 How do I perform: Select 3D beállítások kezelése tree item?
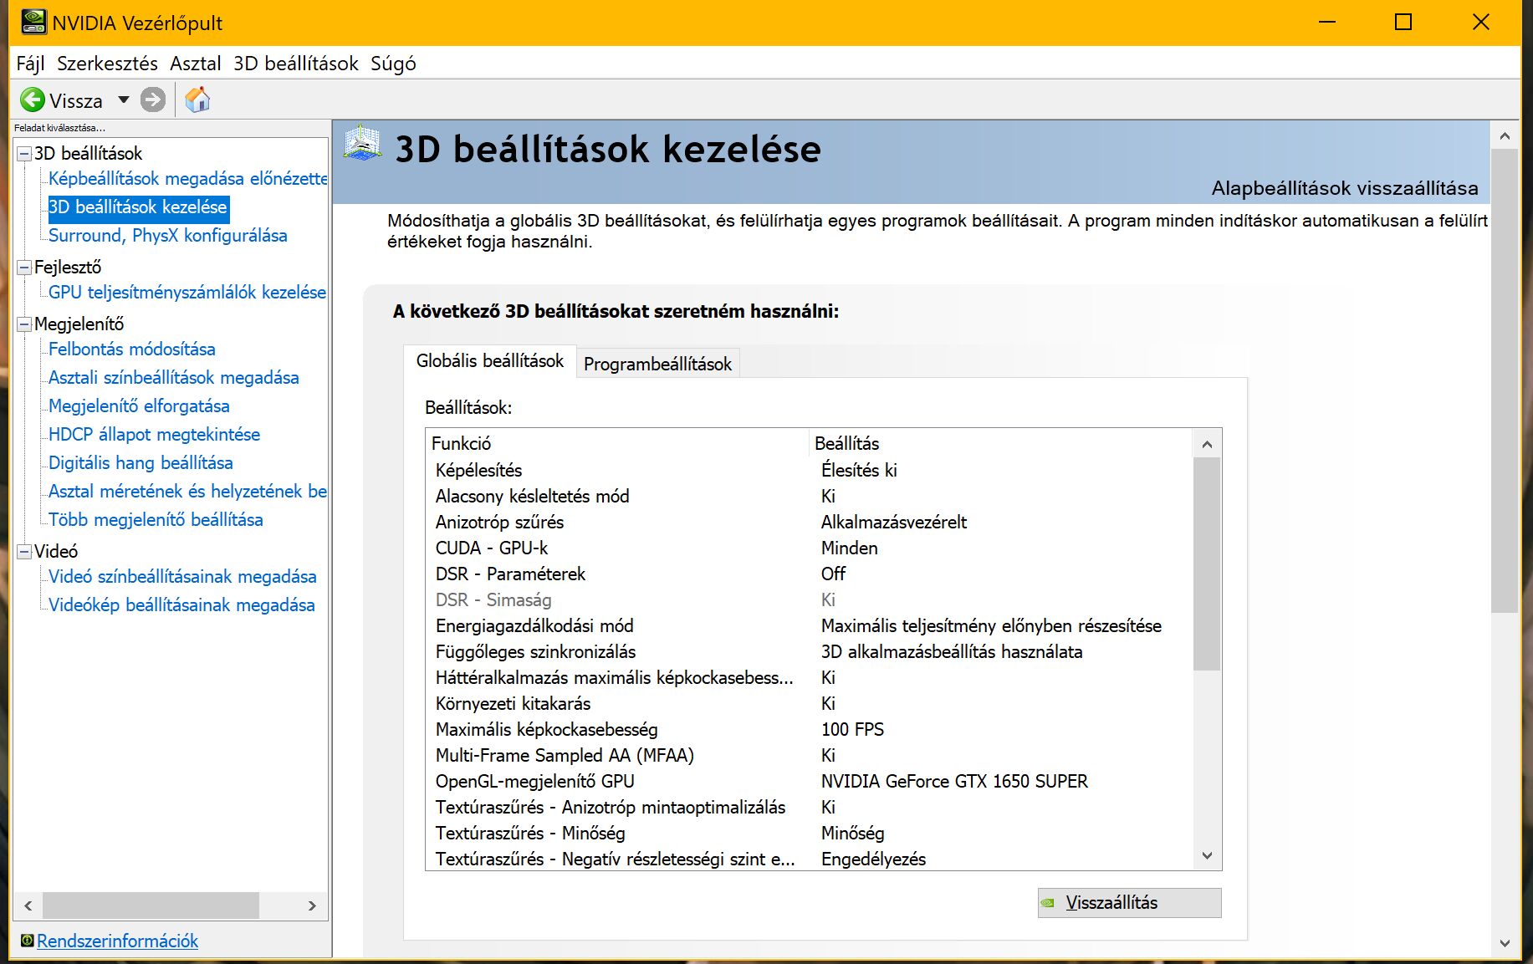point(138,207)
